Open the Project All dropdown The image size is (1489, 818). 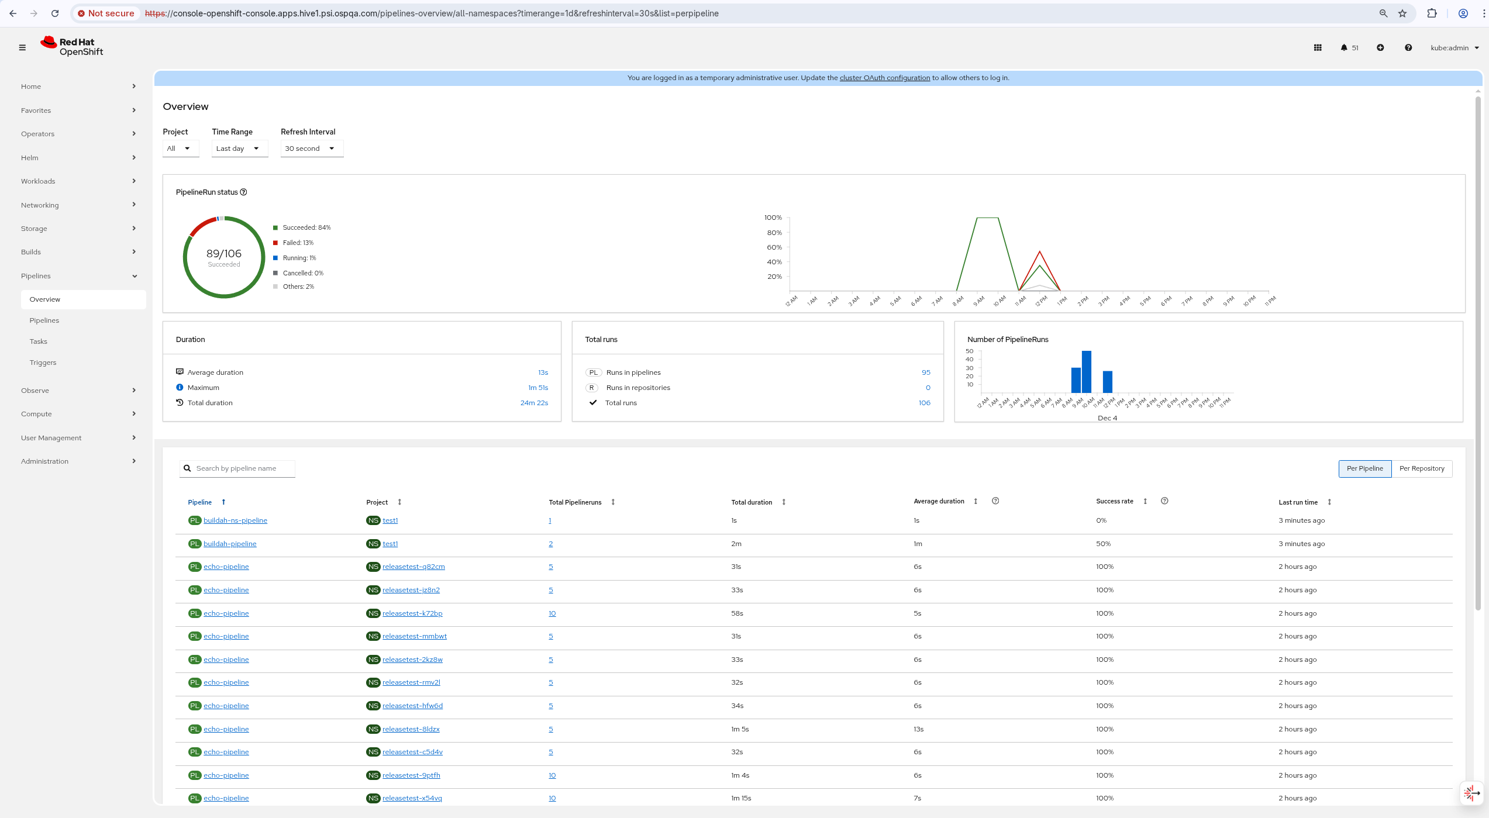tap(180, 149)
